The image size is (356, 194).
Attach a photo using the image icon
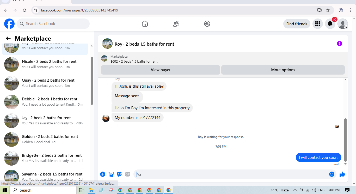coord(111,174)
